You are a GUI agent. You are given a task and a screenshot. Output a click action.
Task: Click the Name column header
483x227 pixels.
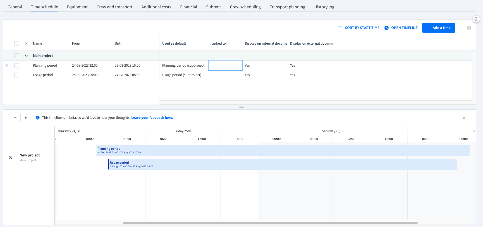37,44
